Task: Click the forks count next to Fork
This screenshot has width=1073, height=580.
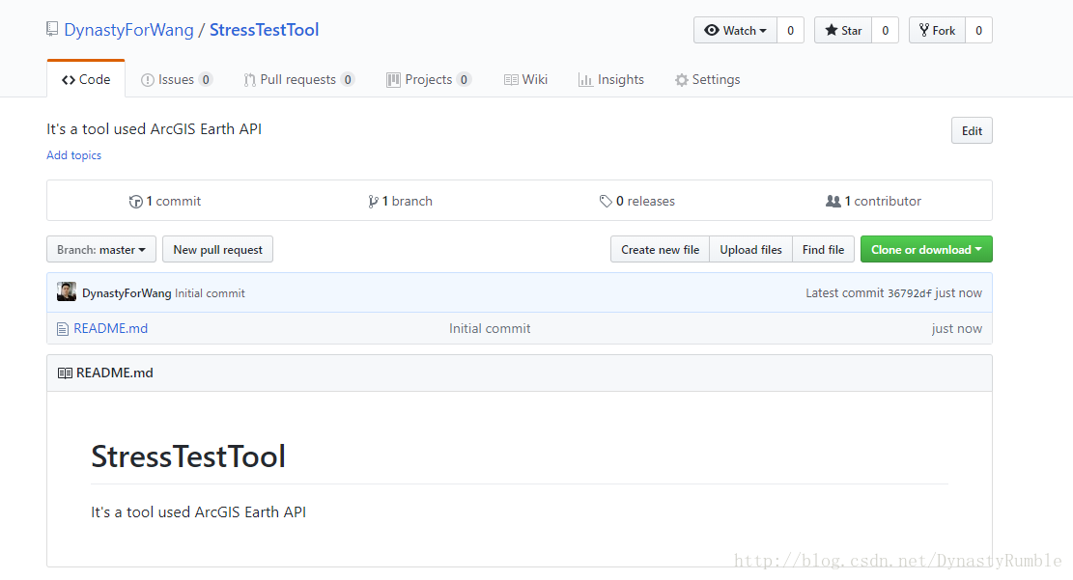Action: [978, 30]
